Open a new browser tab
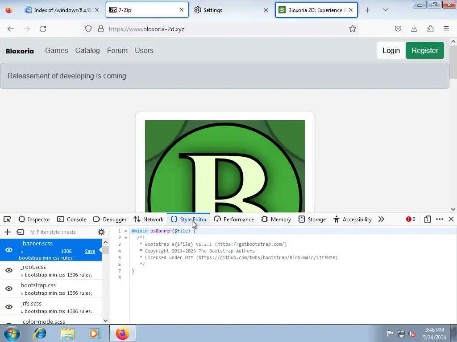The height and width of the screenshot is (342, 457). click(368, 10)
